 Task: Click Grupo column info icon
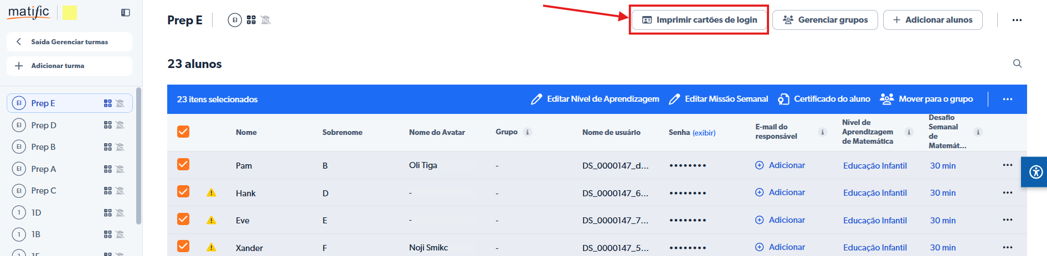[x=528, y=132]
